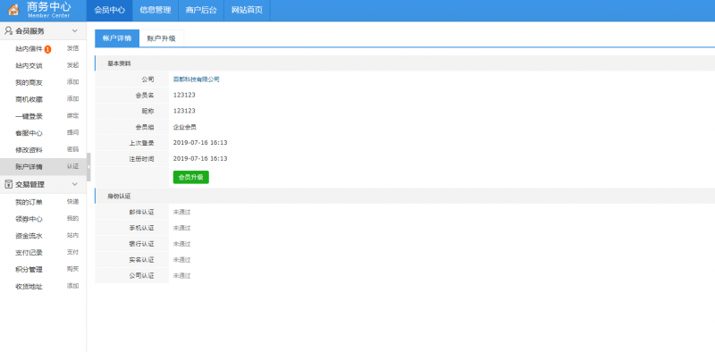Open 信息管理 in the top navigation

point(156,11)
